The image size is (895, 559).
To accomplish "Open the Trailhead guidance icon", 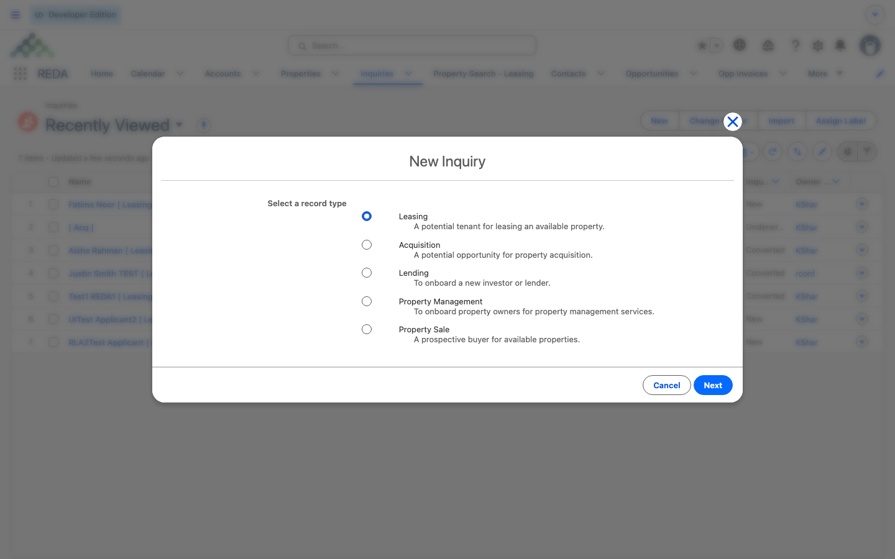I will (x=768, y=45).
